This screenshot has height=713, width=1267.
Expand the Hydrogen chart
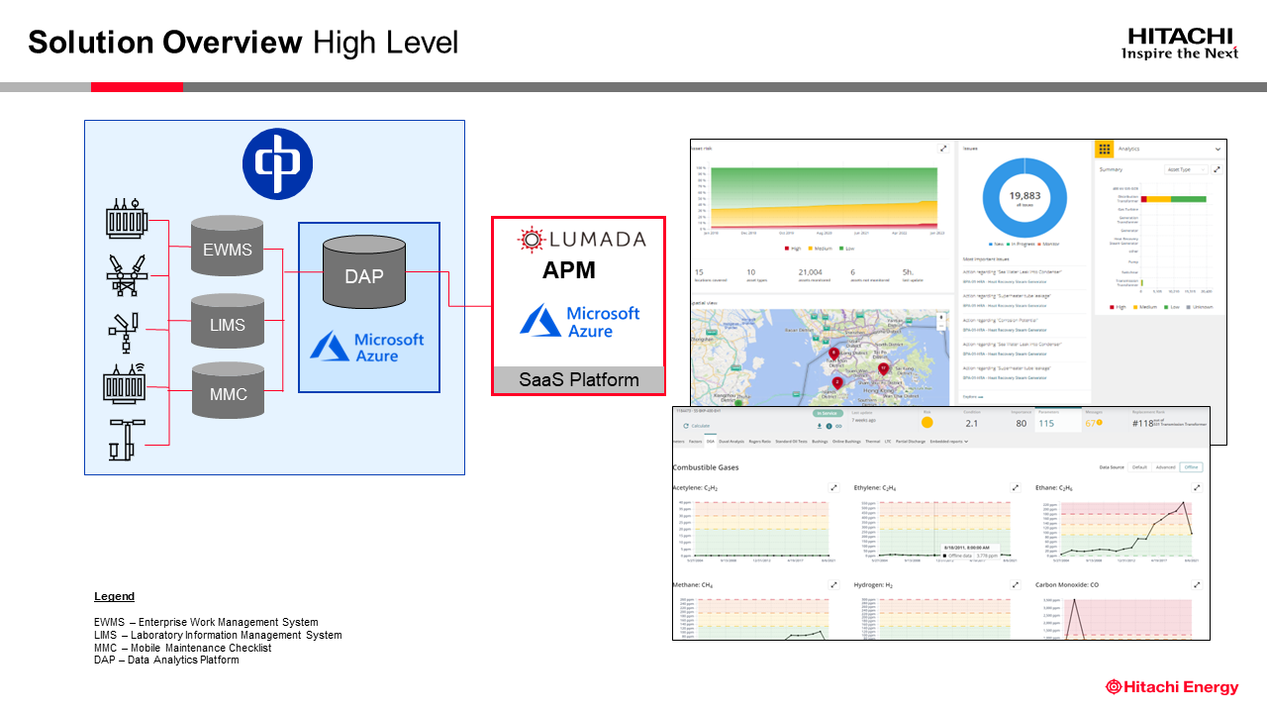[x=1015, y=585]
